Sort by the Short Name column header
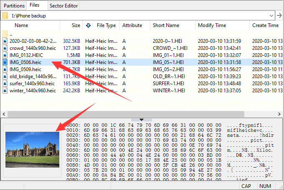This screenshot has height=190, width=284. click(x=166, y=25)
